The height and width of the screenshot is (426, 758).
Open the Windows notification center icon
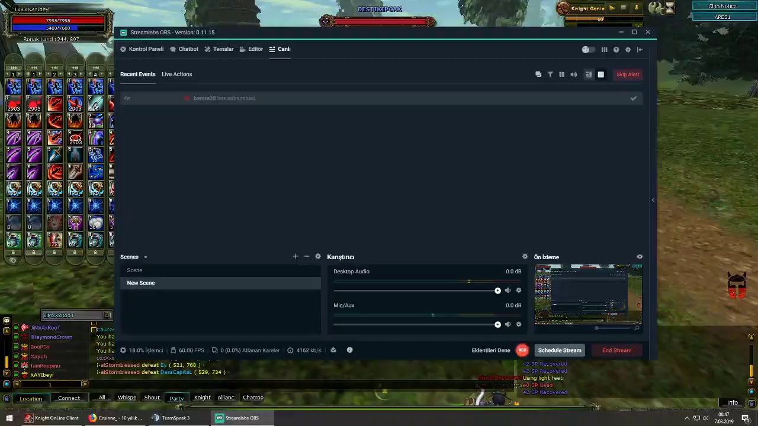(x=746, y=418)
